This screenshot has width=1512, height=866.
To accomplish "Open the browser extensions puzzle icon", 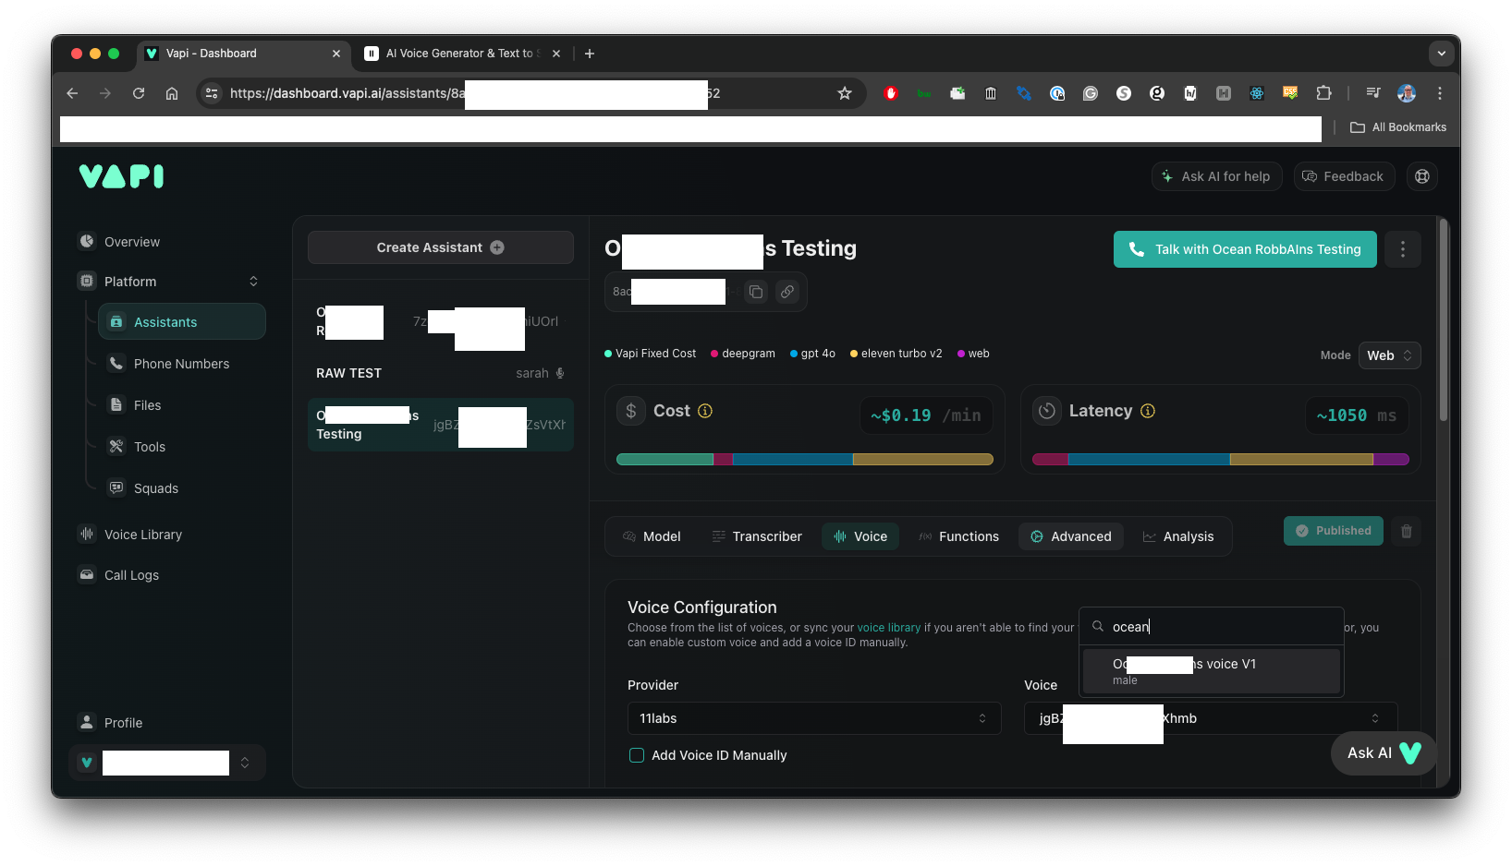I will click(1323, 93).
